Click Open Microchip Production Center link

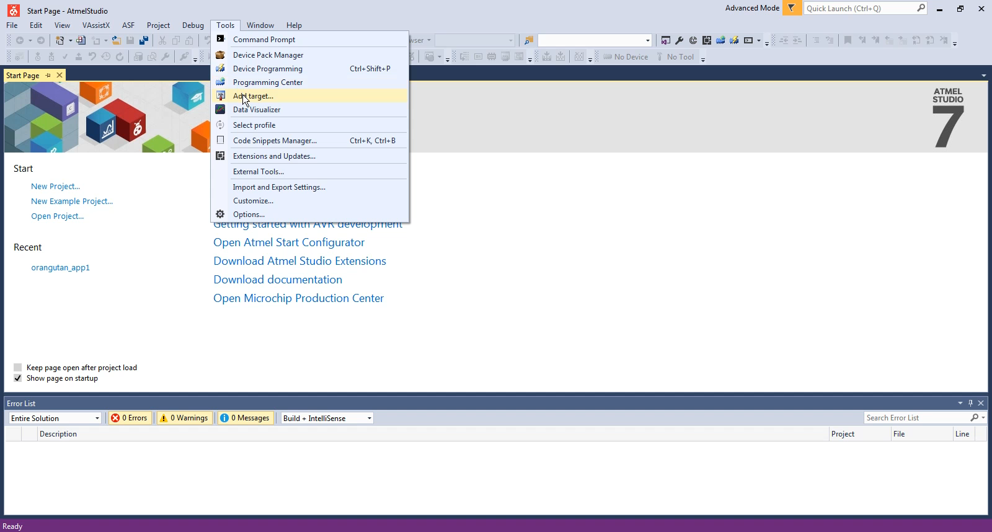pyautogui.click(x=298, y=298)
